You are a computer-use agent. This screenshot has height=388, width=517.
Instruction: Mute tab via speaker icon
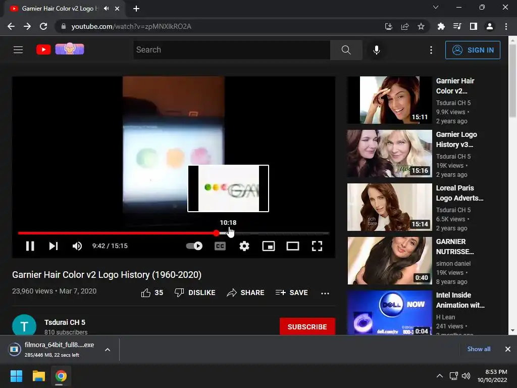point(106,9)
